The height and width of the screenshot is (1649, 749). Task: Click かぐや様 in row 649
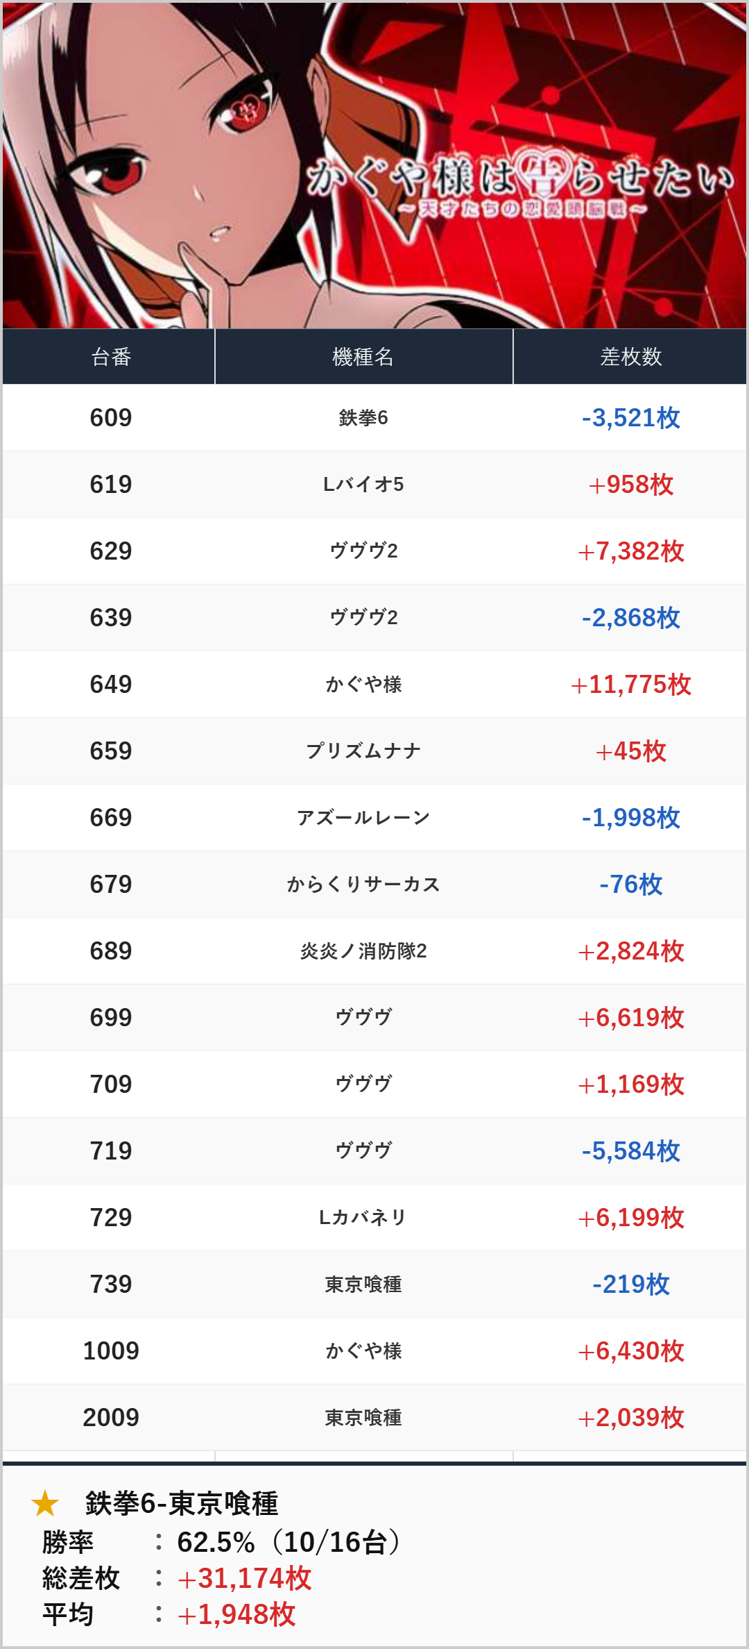tap(363, 685)
